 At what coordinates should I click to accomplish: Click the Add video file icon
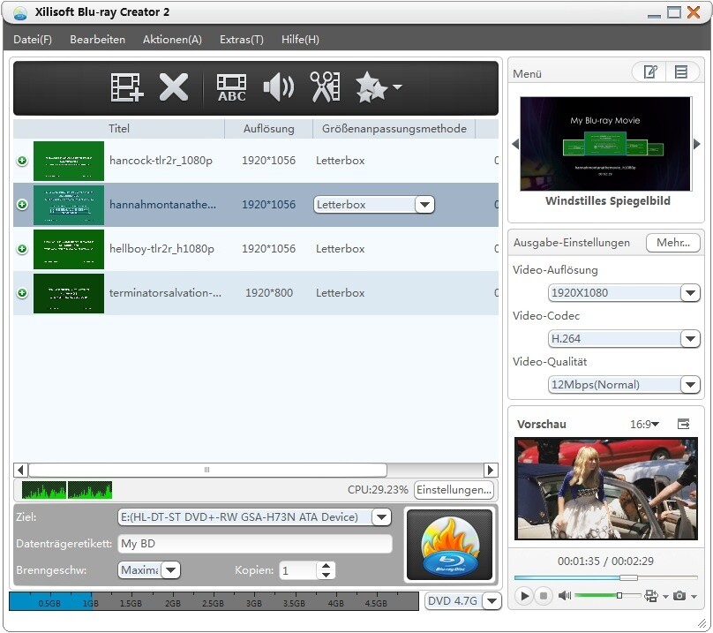tap(127, 87)
